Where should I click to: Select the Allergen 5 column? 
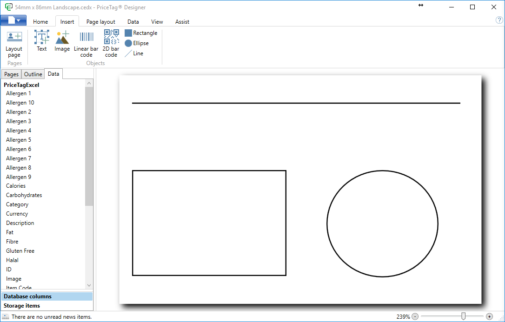(19, 140)
